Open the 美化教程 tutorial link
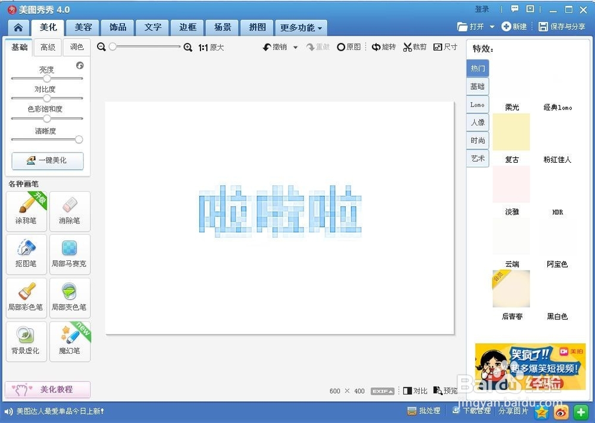The width and height of the screenshot is (595, 423). pyautogui.click(x=47, y=389)
